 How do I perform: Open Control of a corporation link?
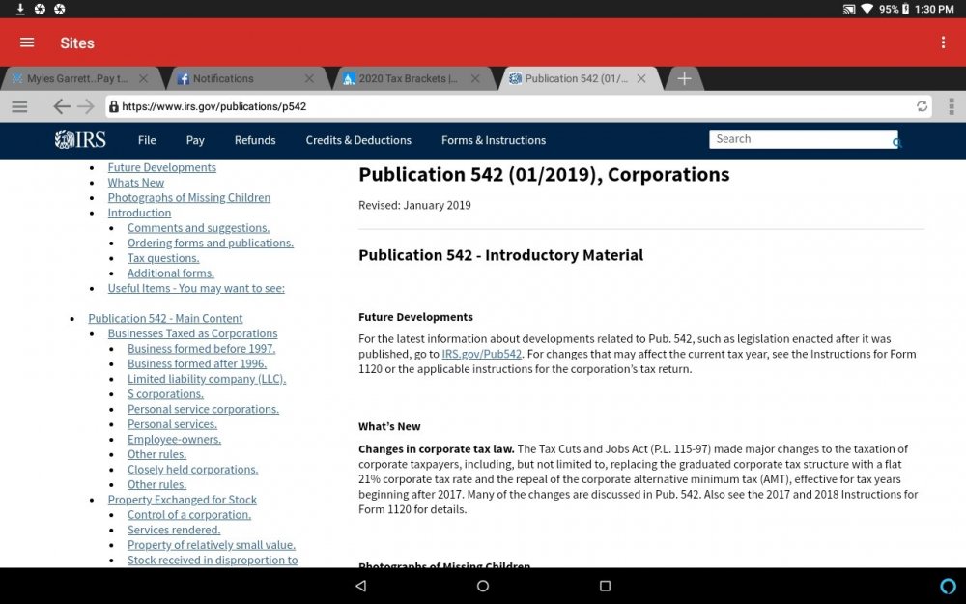point(189,515)
